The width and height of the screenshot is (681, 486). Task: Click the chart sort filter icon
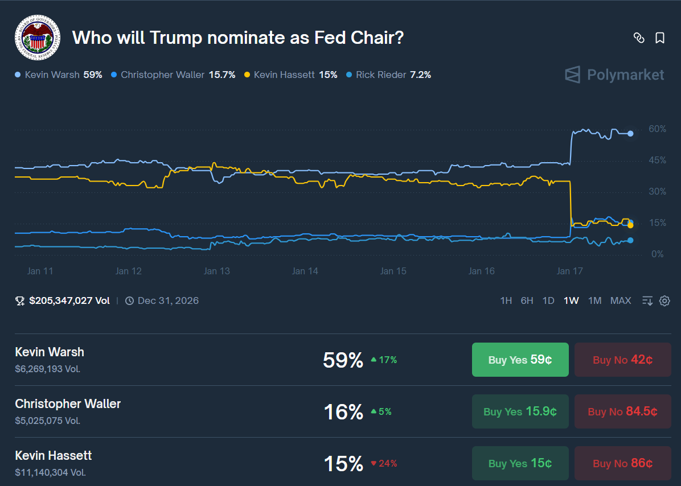pyautogui.click(x=647, y=300)
